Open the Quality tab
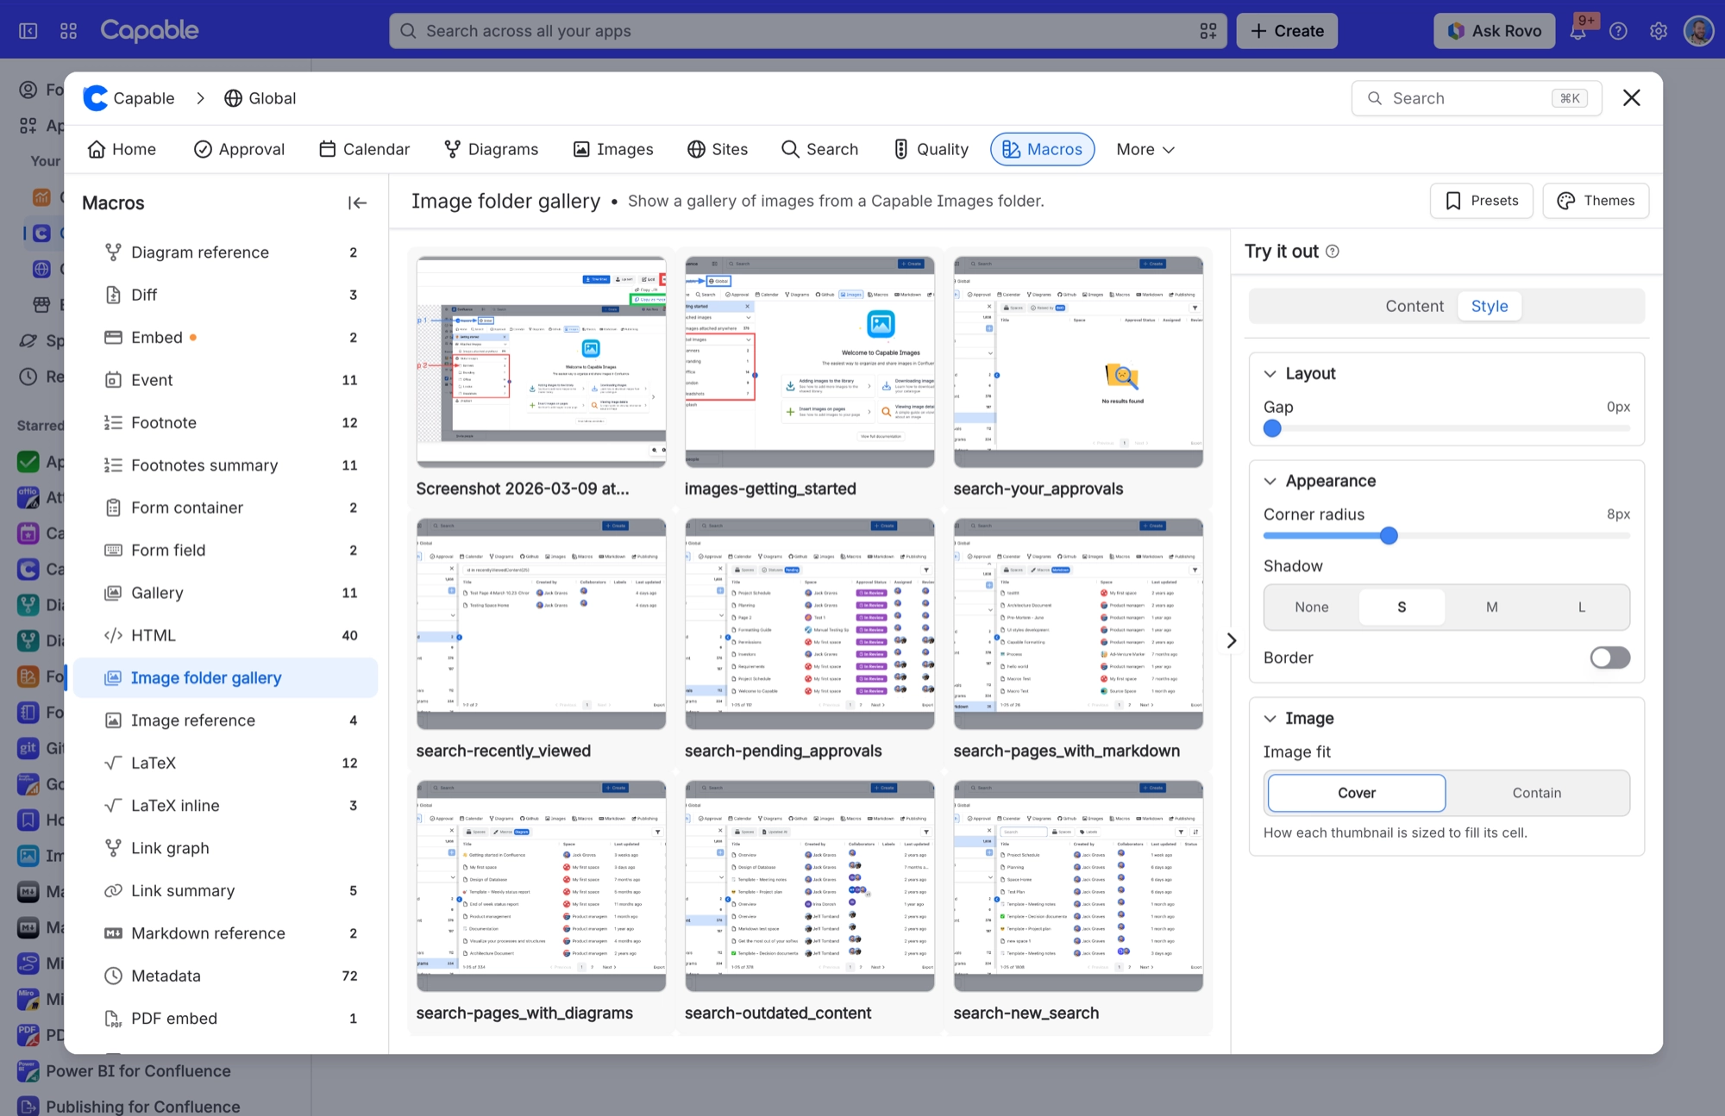The height and width of the screenshot is (1116, 1725). point(931,149)
